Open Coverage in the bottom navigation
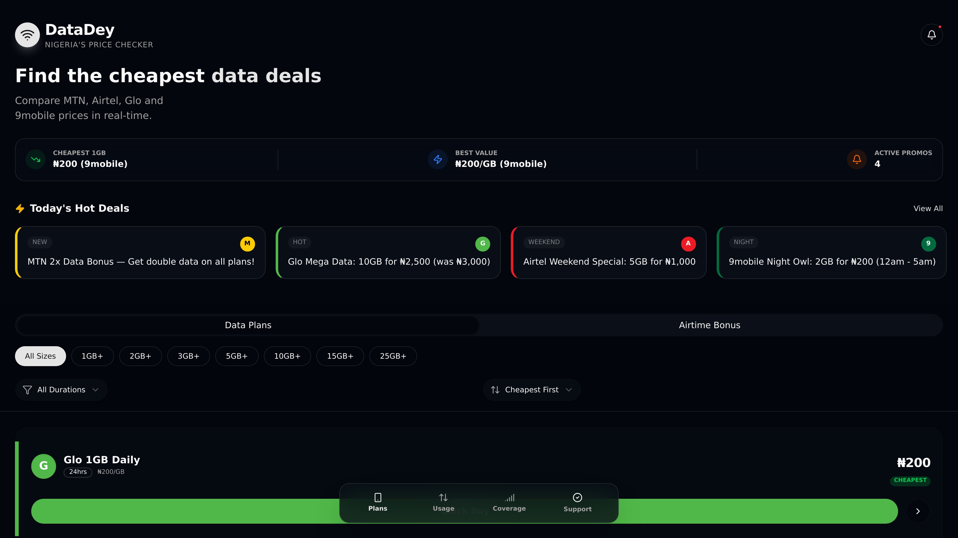958x538 pixels. [509, 503]
